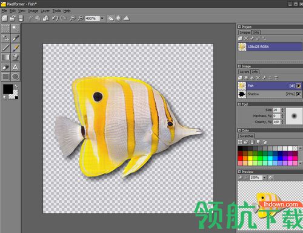Viewport: 303px width, 233px height.
Task: Collapse the Preview panel
Action: [x=239, y=171]
